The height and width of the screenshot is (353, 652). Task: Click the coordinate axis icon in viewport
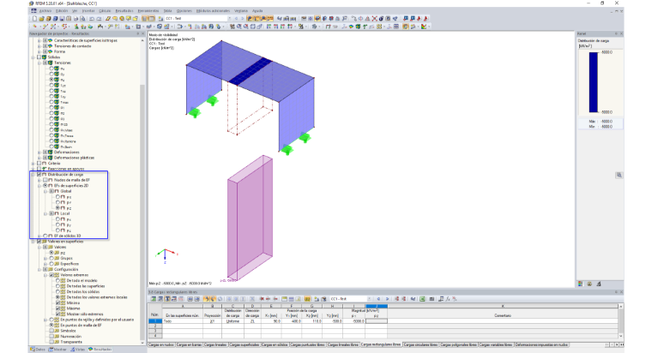(x=166, y=255)
